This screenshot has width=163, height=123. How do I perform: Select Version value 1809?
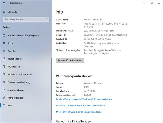(86, 87)
